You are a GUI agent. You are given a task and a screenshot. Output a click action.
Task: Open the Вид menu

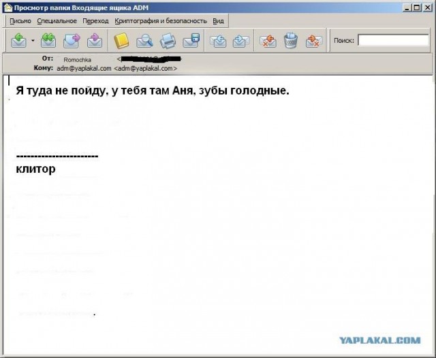[218, 21]
